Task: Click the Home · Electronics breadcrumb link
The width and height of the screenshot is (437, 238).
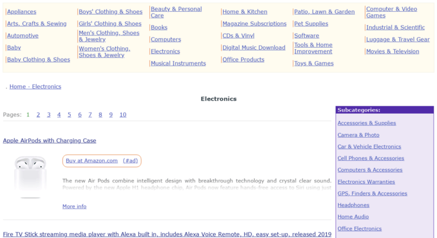Action: pyautogui.click(x=35, y=87)
